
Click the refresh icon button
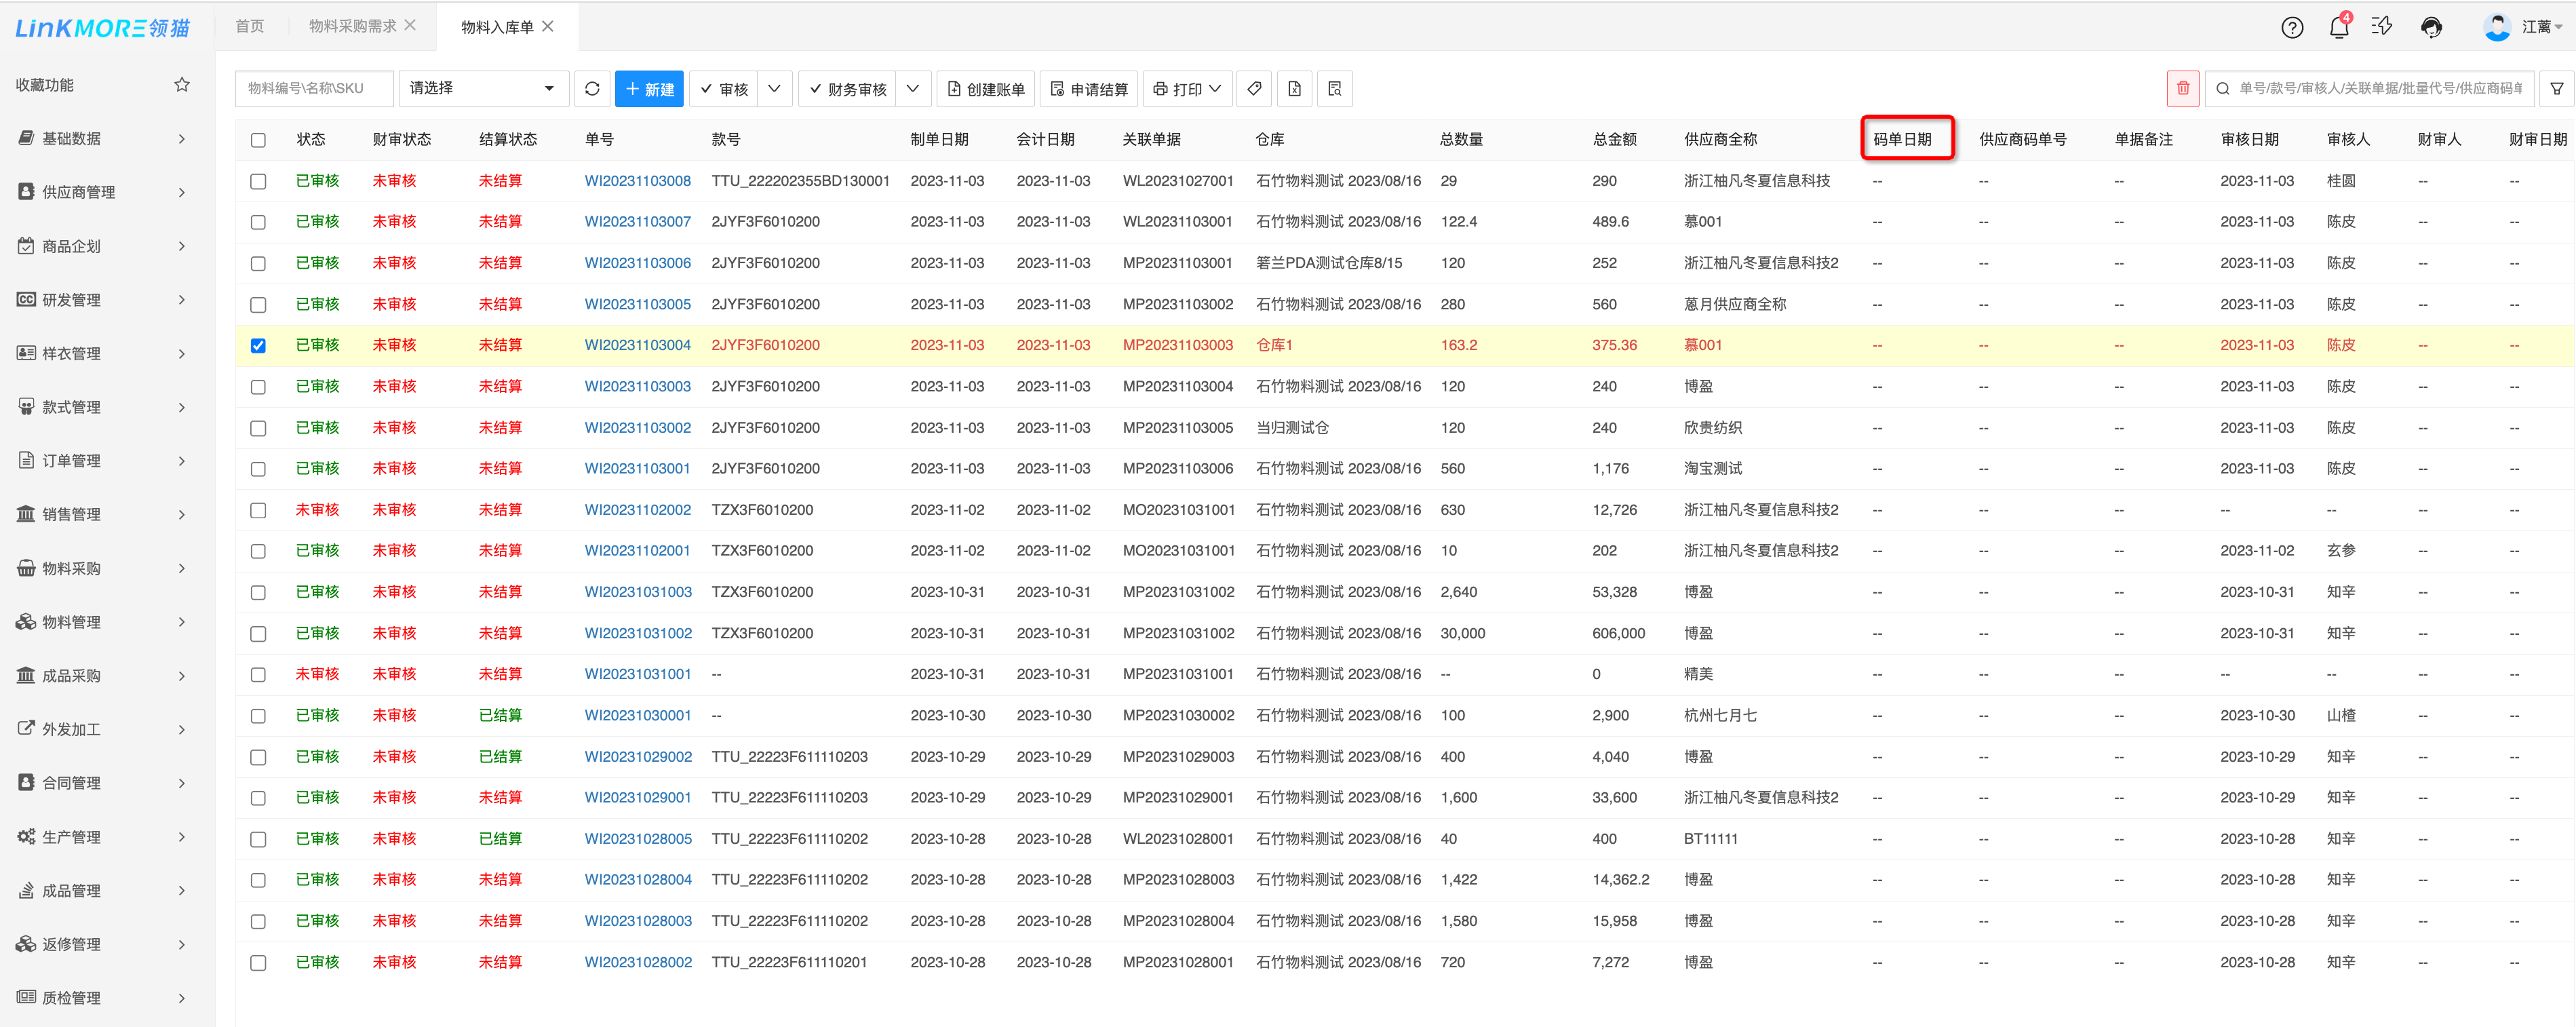pos(592,89)
